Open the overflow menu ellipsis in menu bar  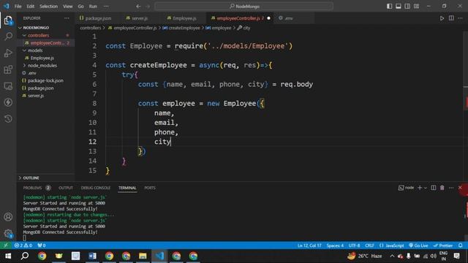[x=106, y=7]
